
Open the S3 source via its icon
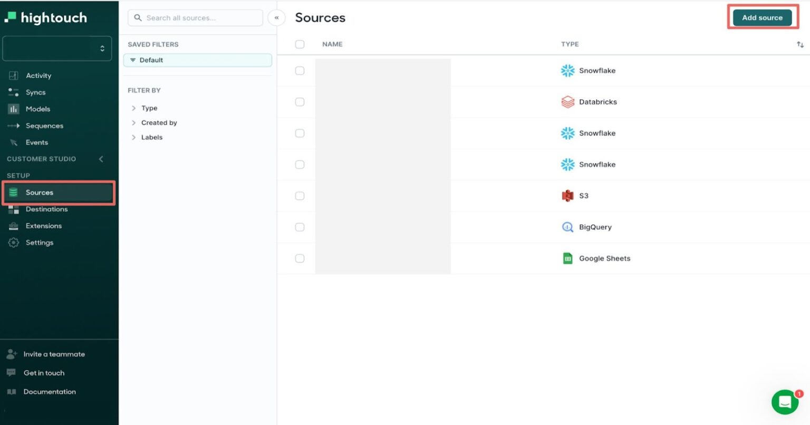pyautogui.click(x=567, y=196)
